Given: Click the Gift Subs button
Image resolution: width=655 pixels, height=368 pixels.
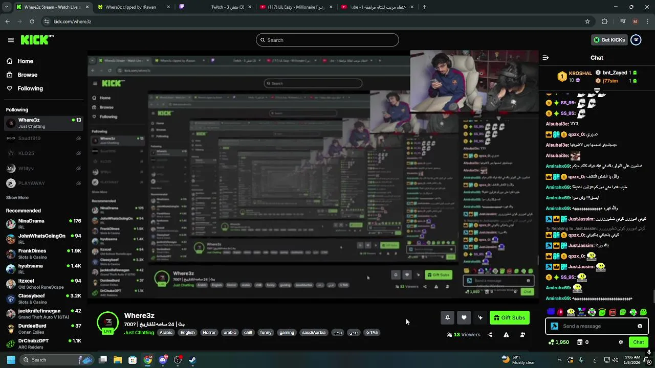Looking at the screenshot, I should point(510,318).
